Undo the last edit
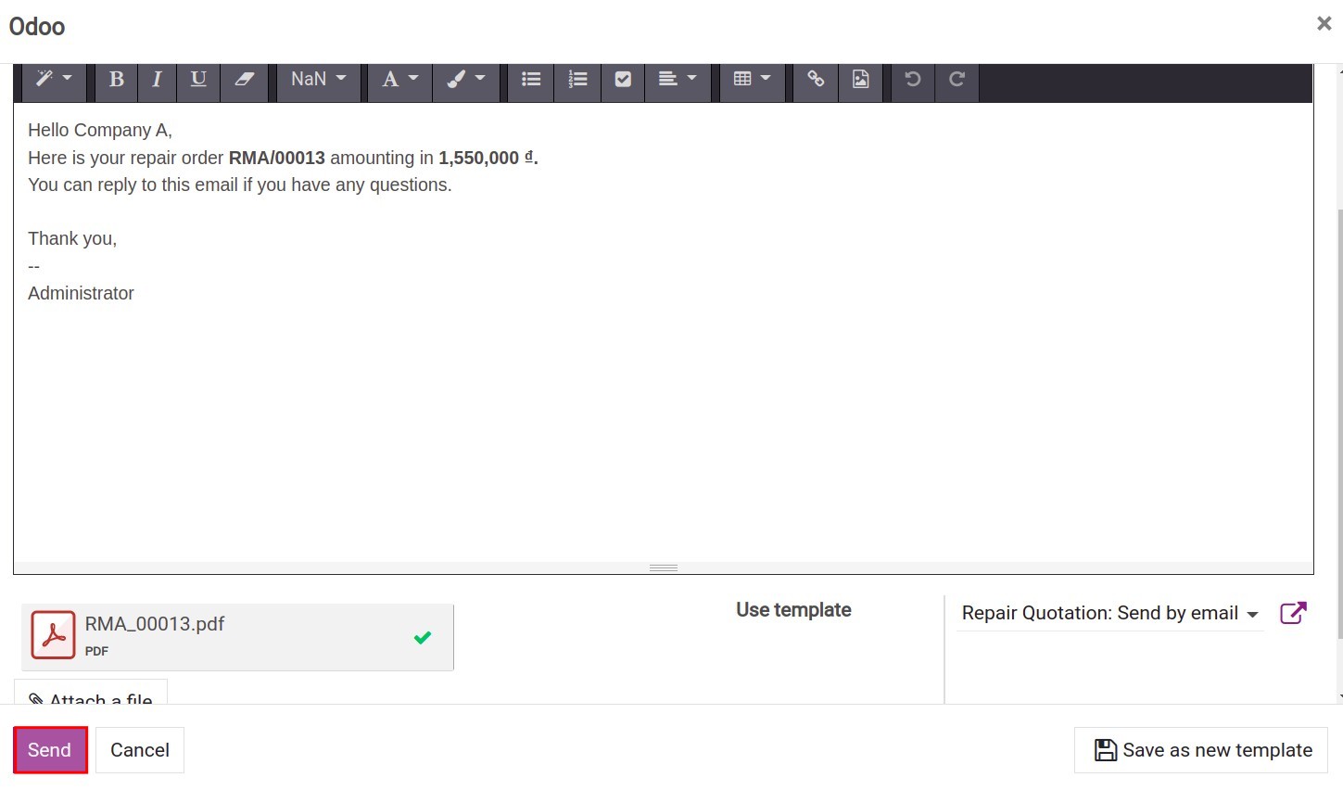 pyautogui.click(x=913, y=80)
